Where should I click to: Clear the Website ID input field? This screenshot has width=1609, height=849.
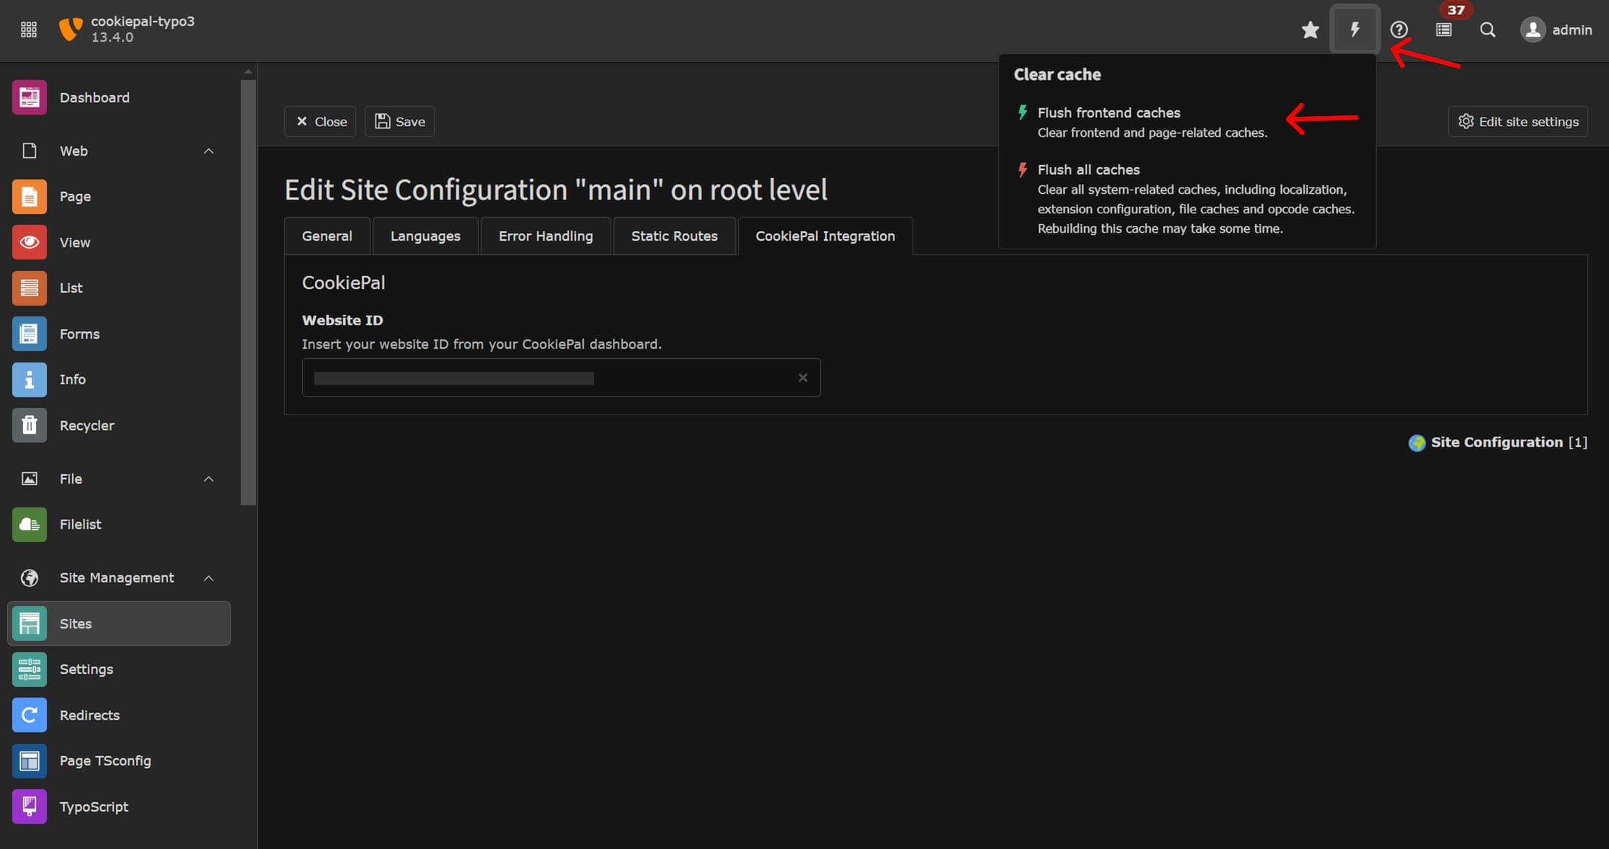point(802,377)
